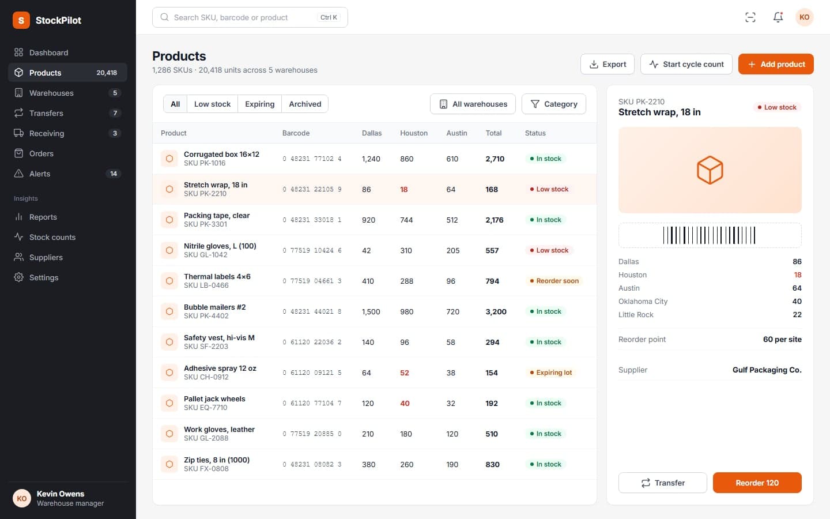
Task: Focus the SKU, barcode or product search field
Action: tap(250, 17)
